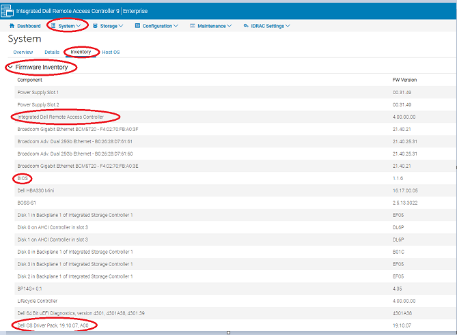This screenshot has width=457, height=335.
Task: Click diagnostics version 4301A38
Action: [402, 313]
